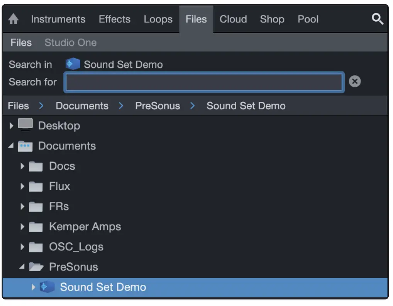Click the Home icon in browser
Viewport: 393px width, 306px height.
point(14,19)
